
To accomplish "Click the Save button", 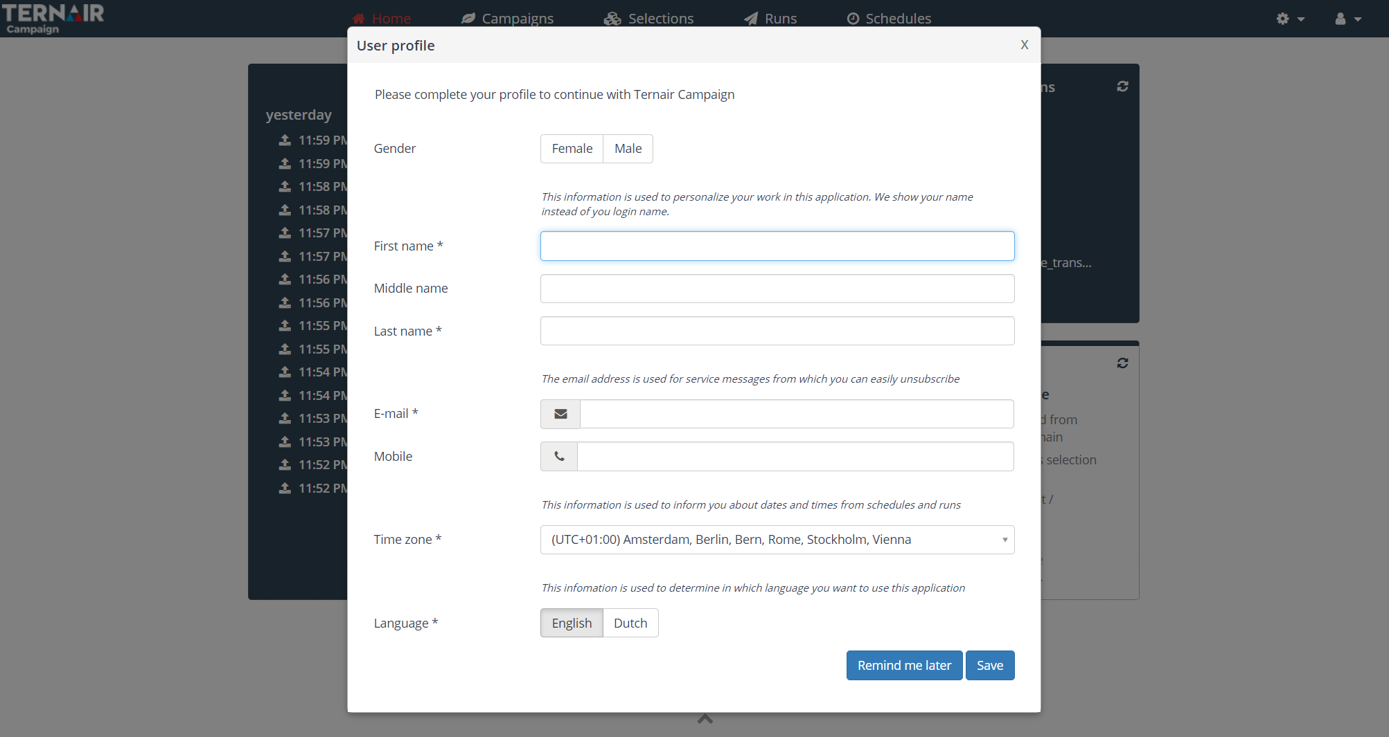I will tap(990, 665).
